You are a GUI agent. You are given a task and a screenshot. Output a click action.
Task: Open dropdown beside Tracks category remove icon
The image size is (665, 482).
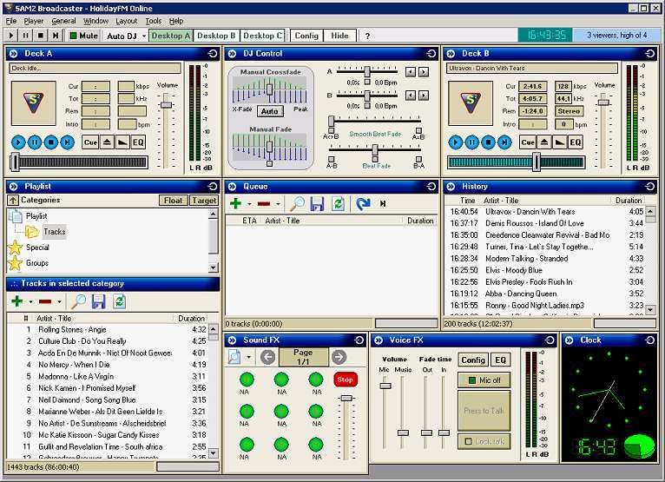coord(59,301)
